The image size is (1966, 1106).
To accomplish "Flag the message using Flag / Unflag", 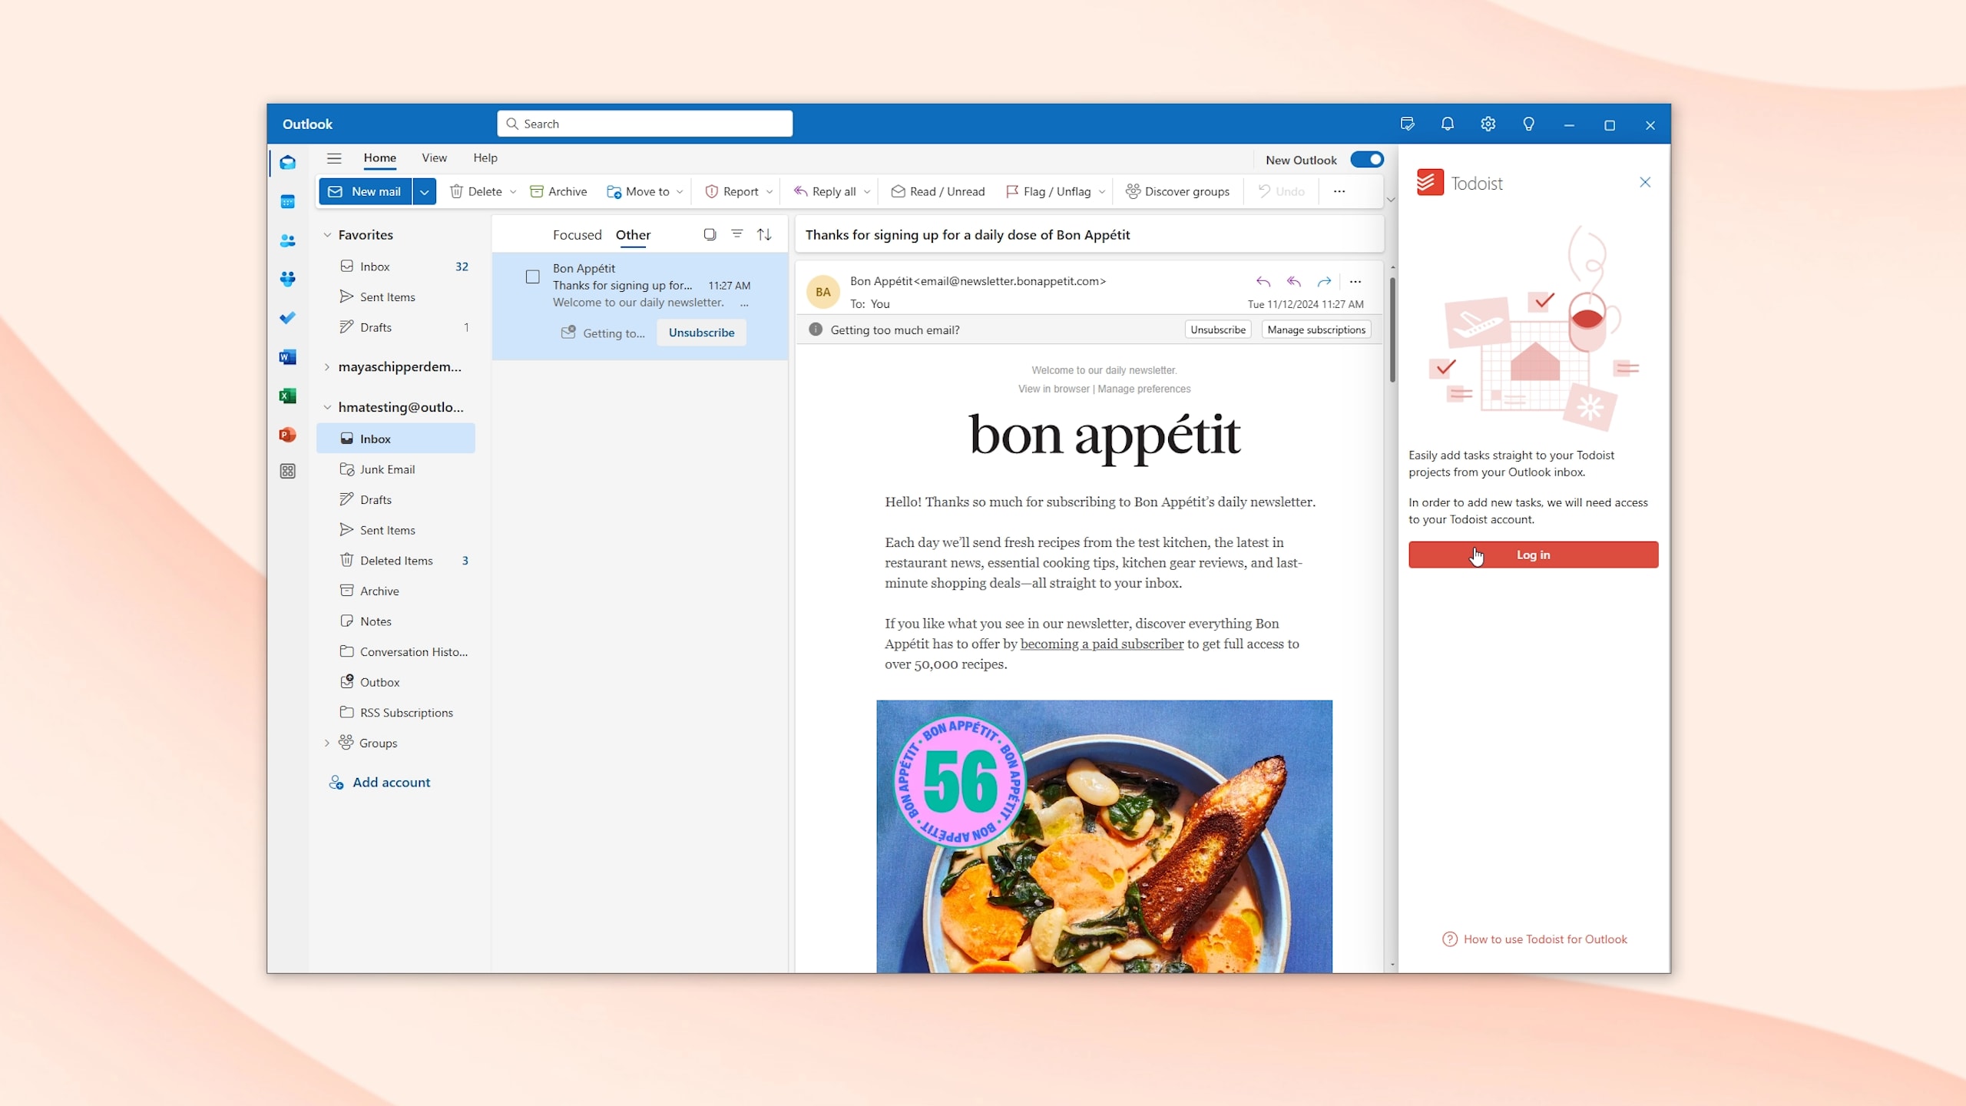I will (x=1052, y=191).
